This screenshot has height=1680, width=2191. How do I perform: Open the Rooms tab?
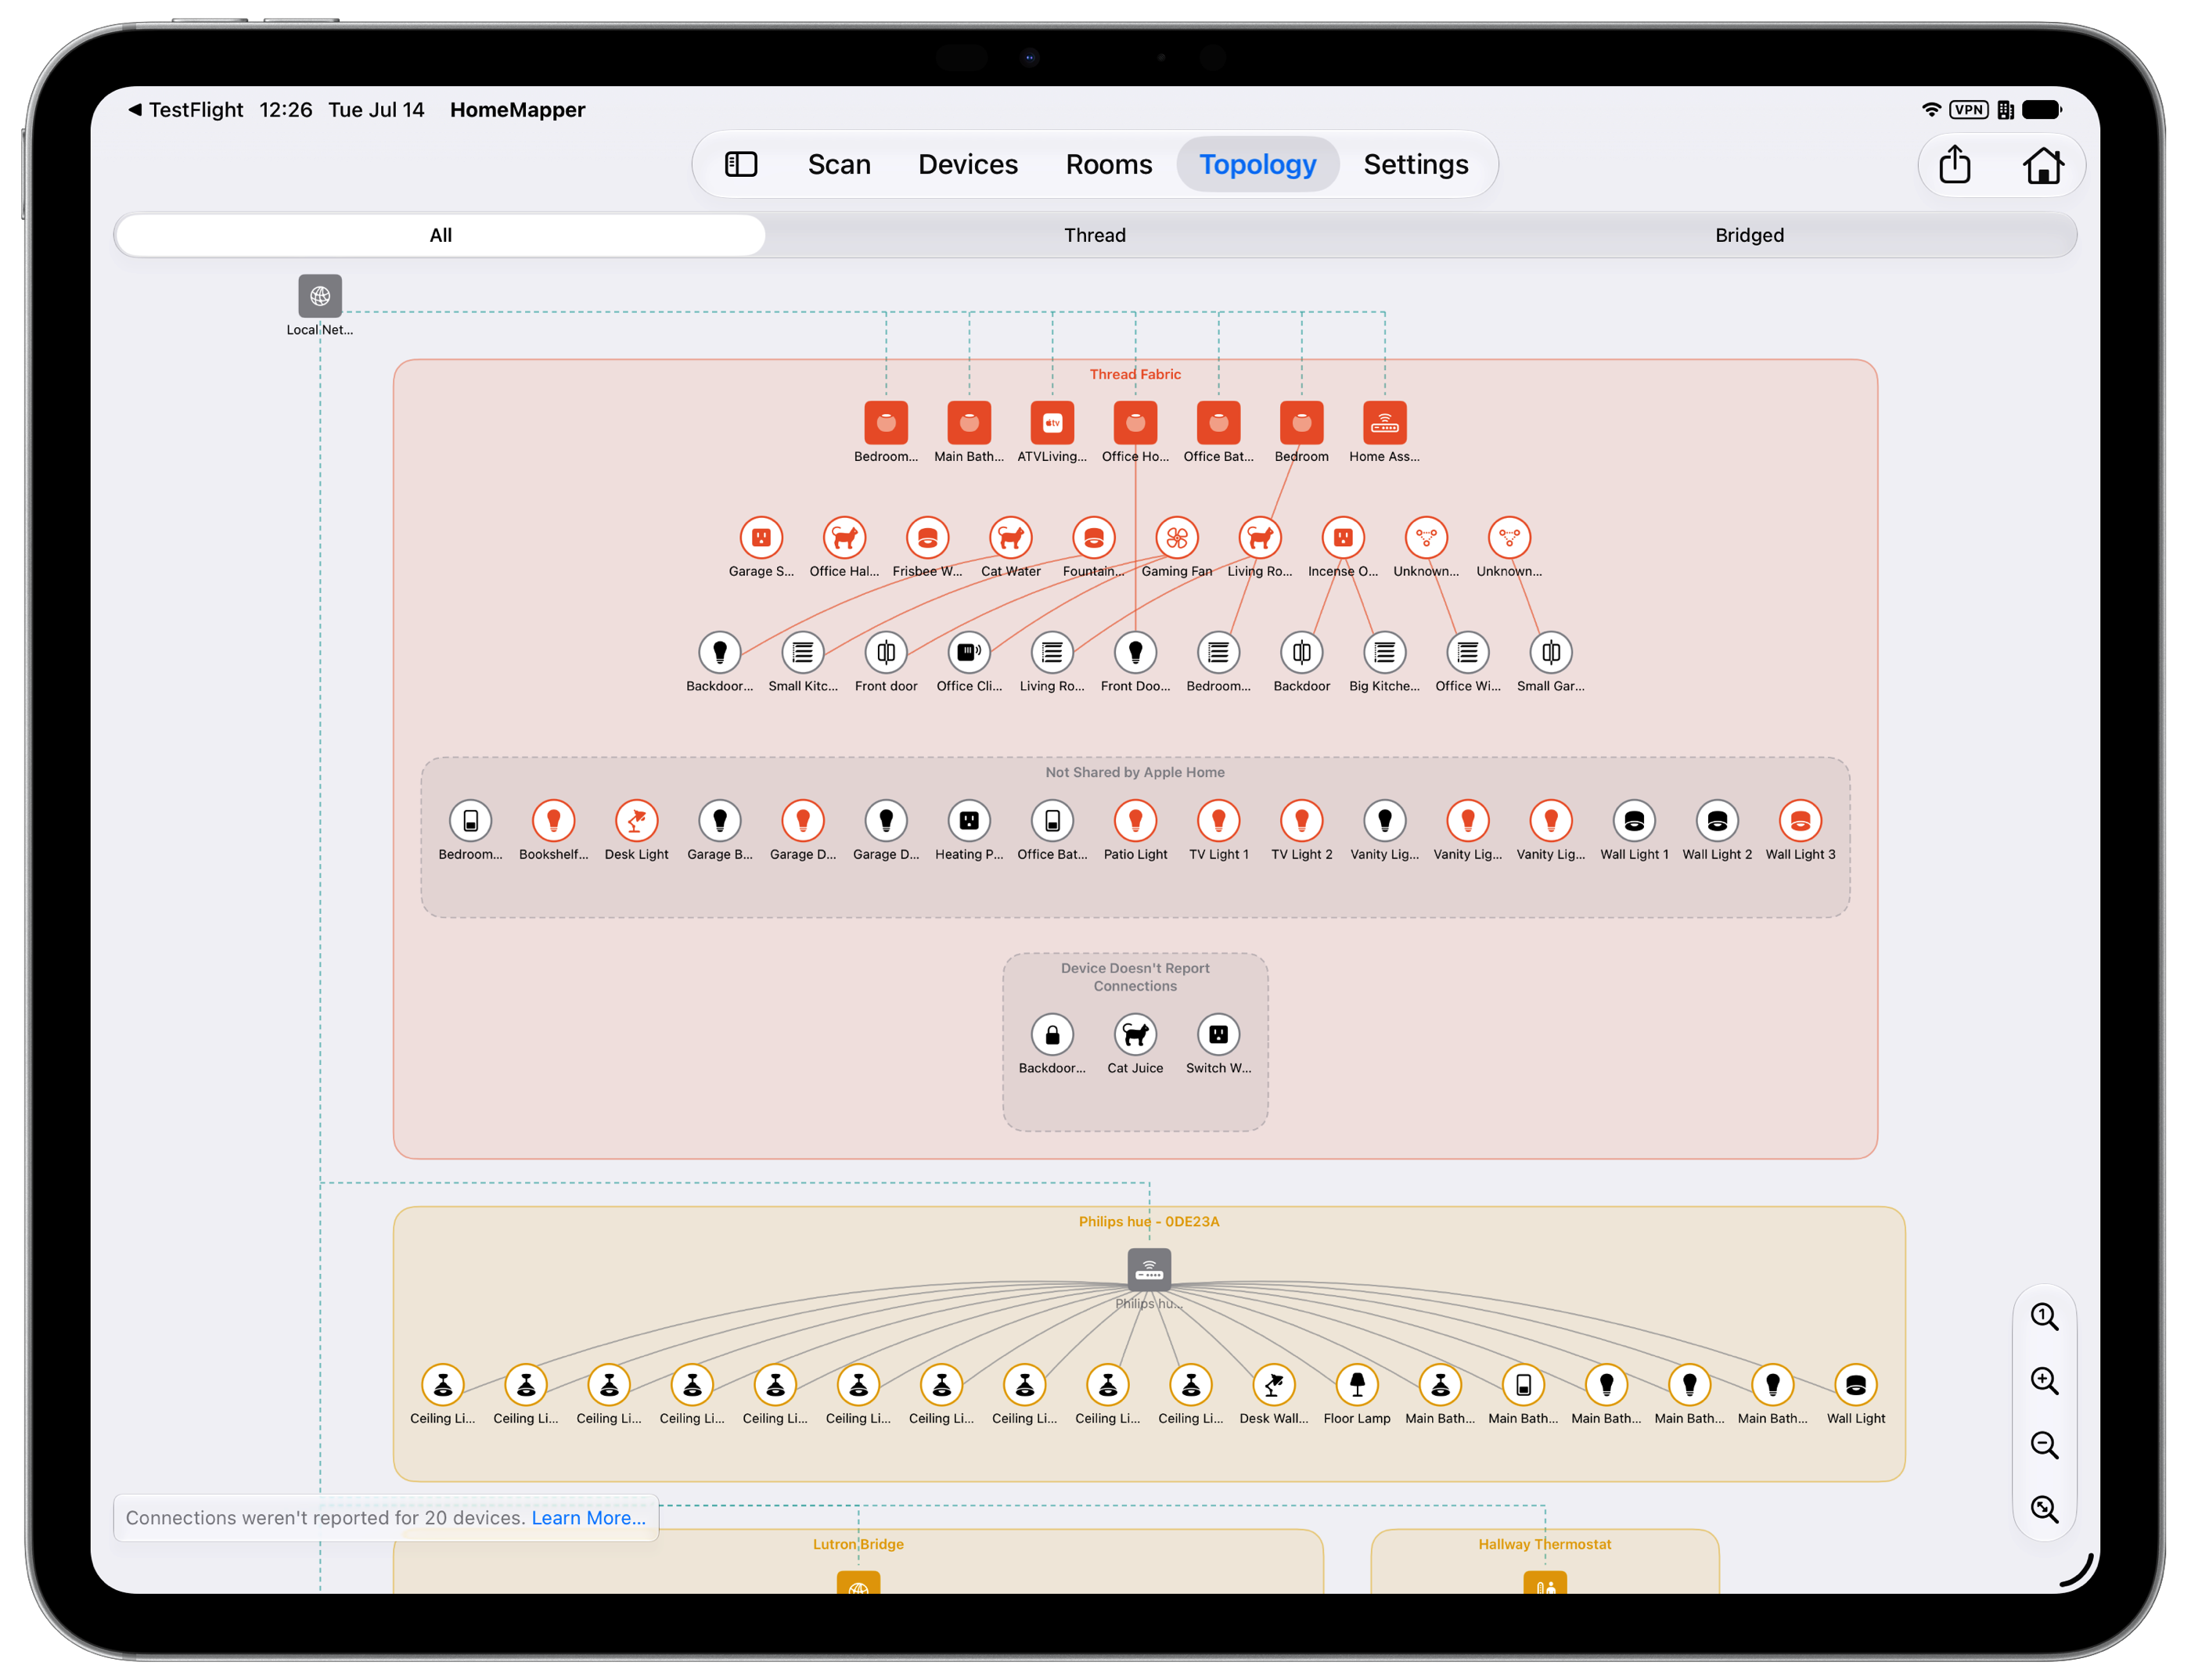click(x=1108, y=164)
